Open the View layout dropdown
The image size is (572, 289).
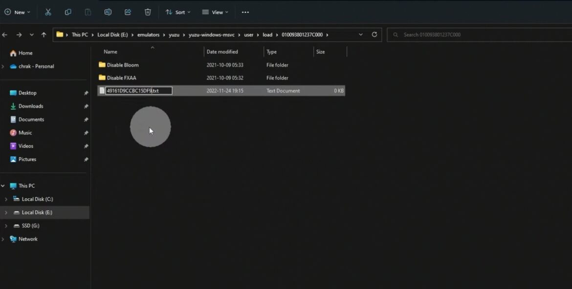[215, 12]
